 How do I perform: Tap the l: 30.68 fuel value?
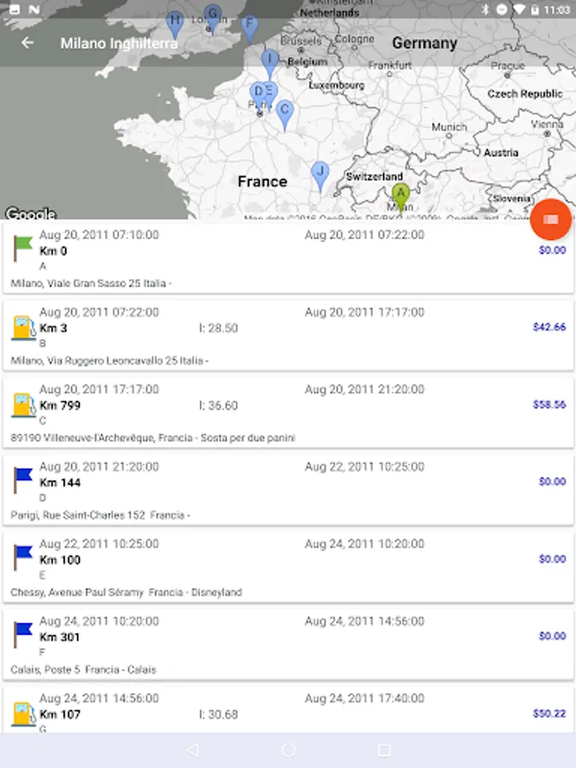218,714
